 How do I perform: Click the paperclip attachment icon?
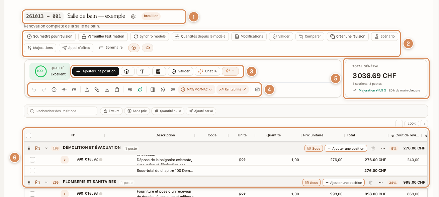tap(97, 89)
